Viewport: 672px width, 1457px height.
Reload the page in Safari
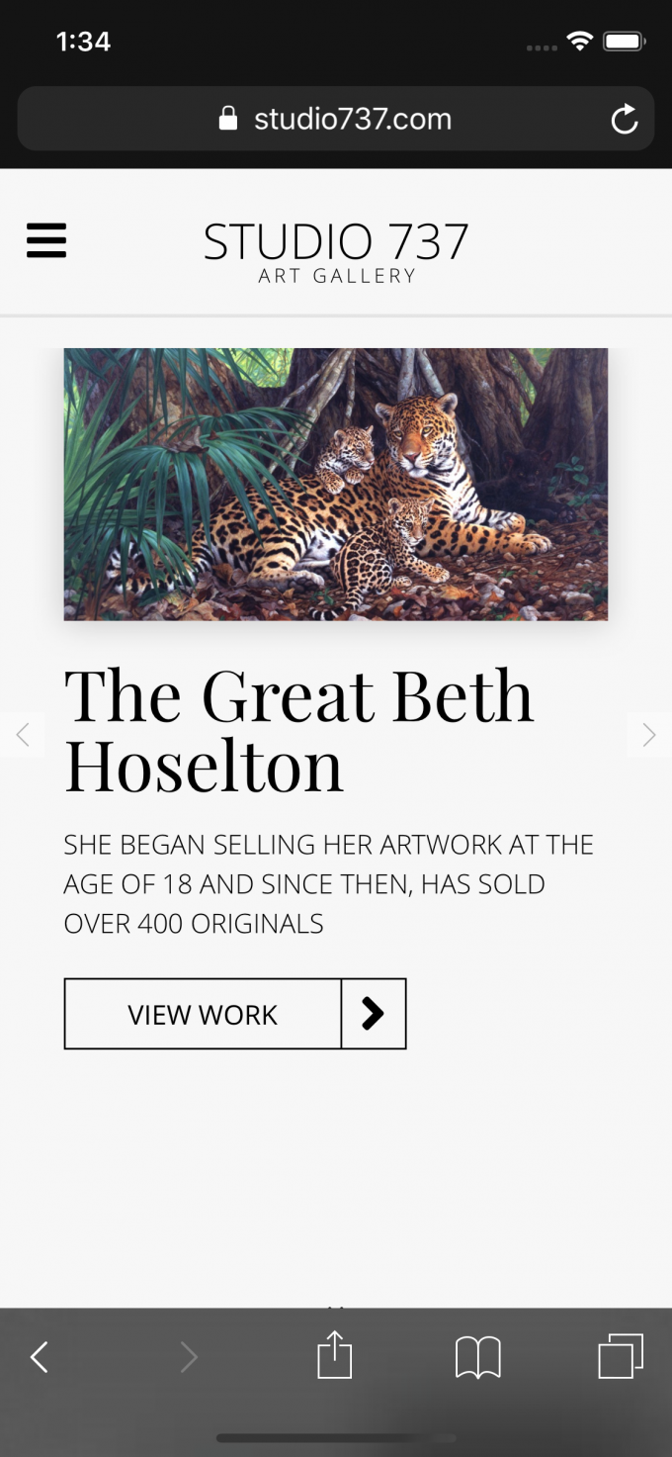click(x=624, y=120)
